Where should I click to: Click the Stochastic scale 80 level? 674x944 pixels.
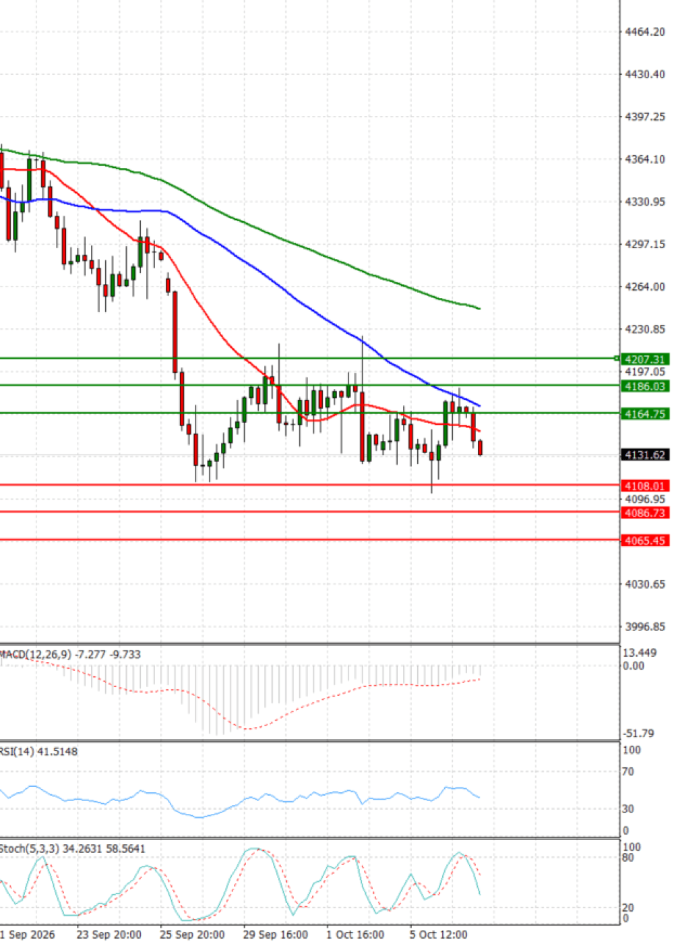tap(628, 858)
